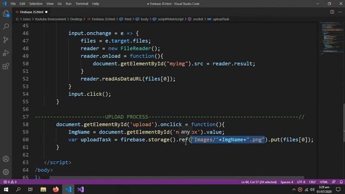Open purple Visual Studio taskbar icon
Image resolution: width=345 pixels, height=194 pixels.
[x=81, y=189]
